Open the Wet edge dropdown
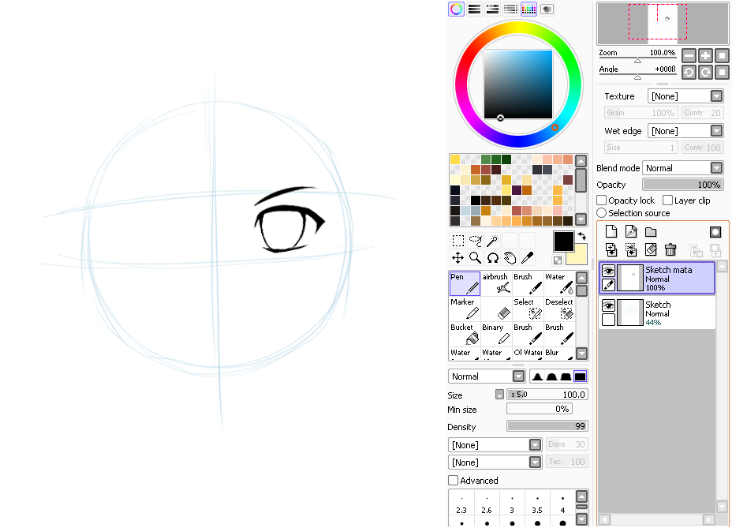Viewport: 732px width, 528px height. [685, 131]
